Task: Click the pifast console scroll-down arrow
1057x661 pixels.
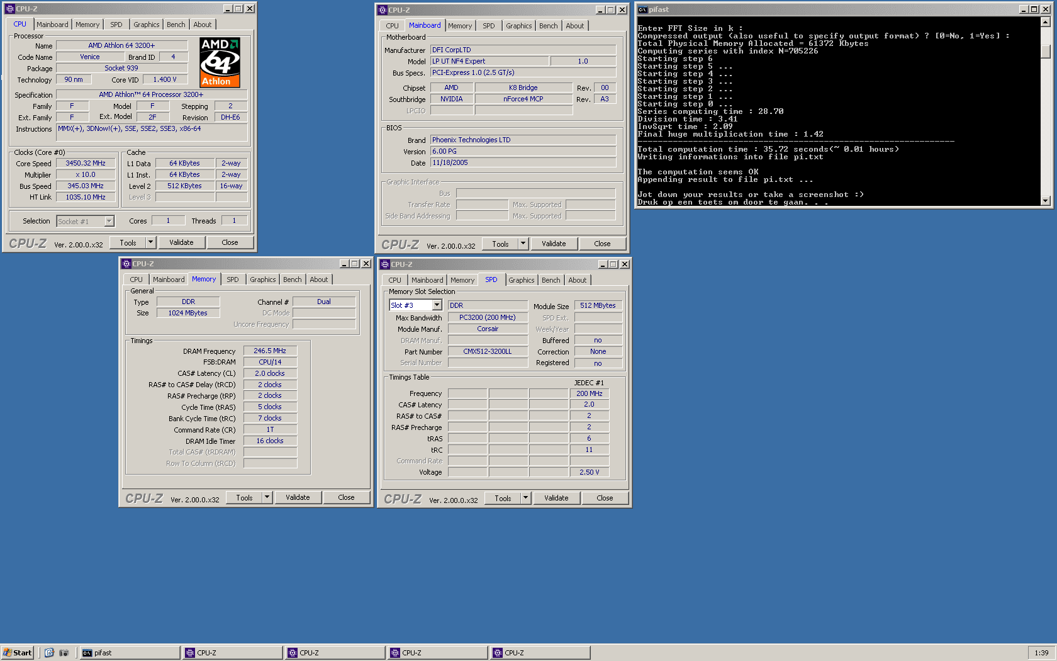Action: 1046,201
